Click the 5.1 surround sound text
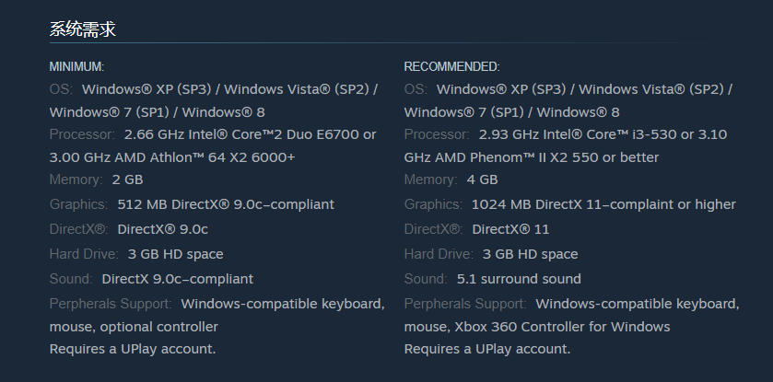 coord(519,279)
